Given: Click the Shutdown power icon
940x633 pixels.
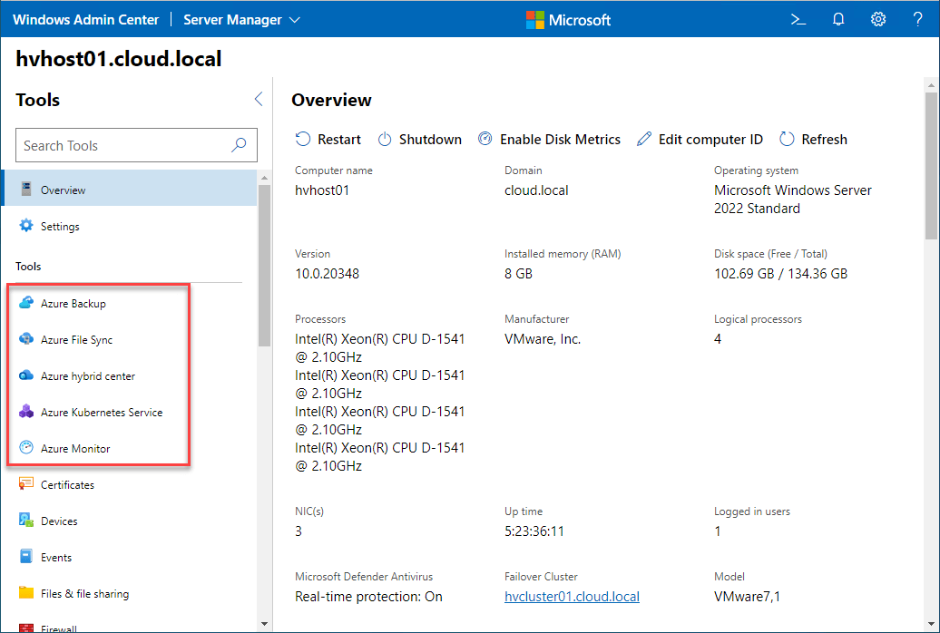Looking at the screenshot, I should tap(385, 139).
